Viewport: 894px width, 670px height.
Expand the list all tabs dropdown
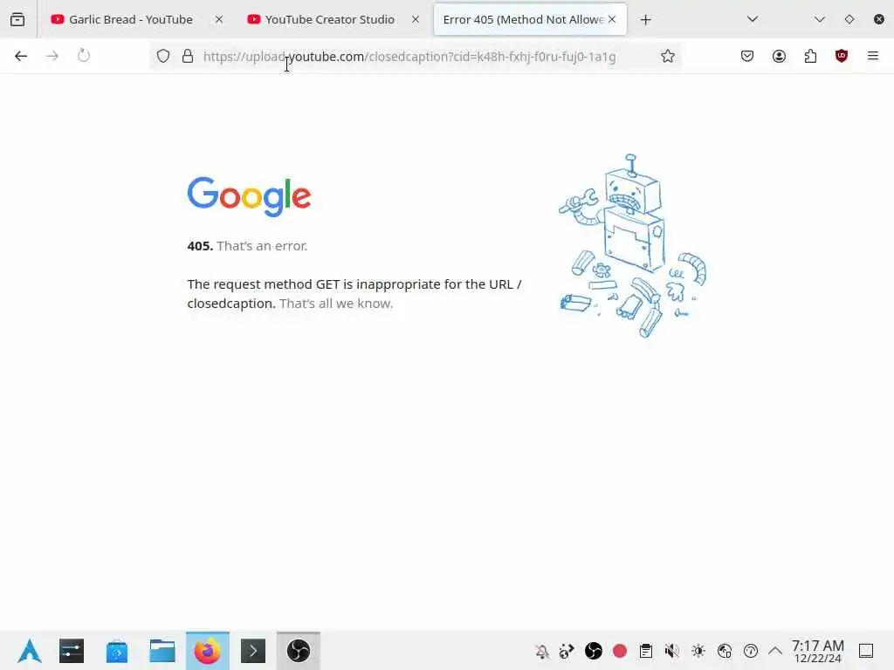coord(753,19)
